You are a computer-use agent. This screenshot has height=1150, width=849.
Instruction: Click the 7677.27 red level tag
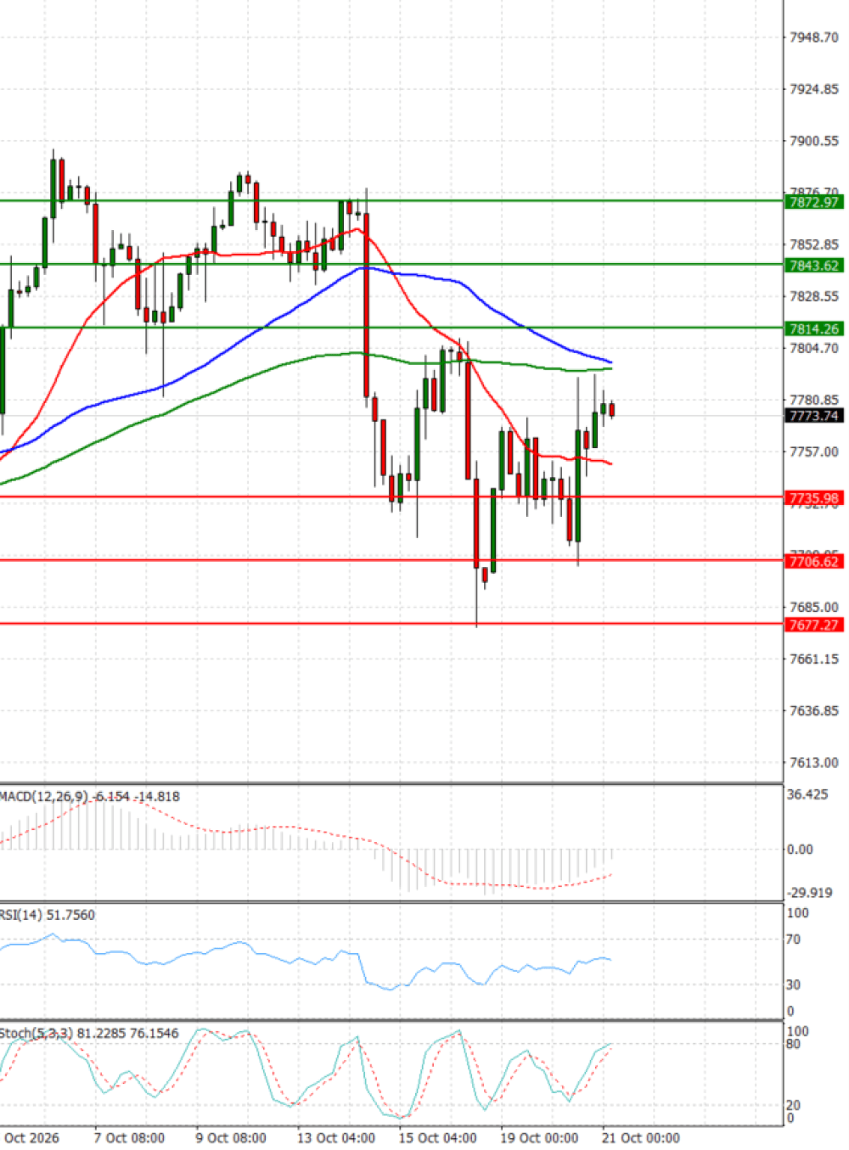tap(813, 625)
